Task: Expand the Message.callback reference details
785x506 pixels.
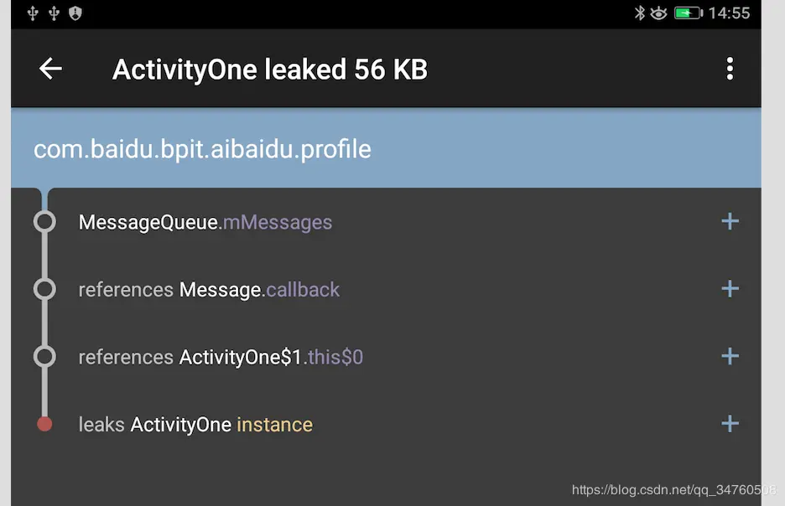Action: (x=730, y=288)
